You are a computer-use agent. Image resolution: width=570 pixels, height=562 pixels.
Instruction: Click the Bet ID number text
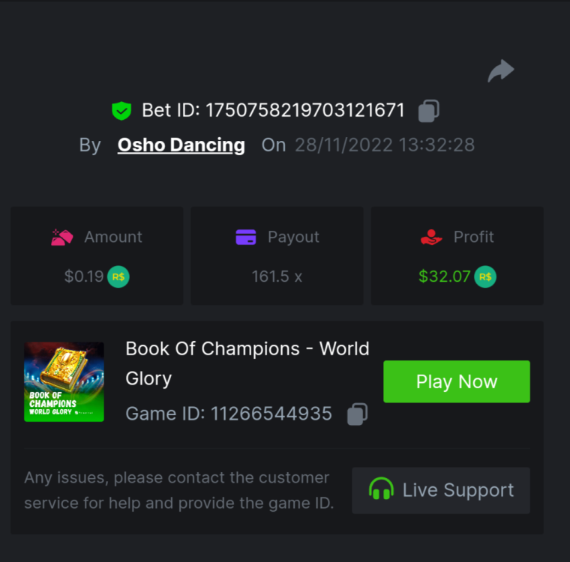(305, 111)
